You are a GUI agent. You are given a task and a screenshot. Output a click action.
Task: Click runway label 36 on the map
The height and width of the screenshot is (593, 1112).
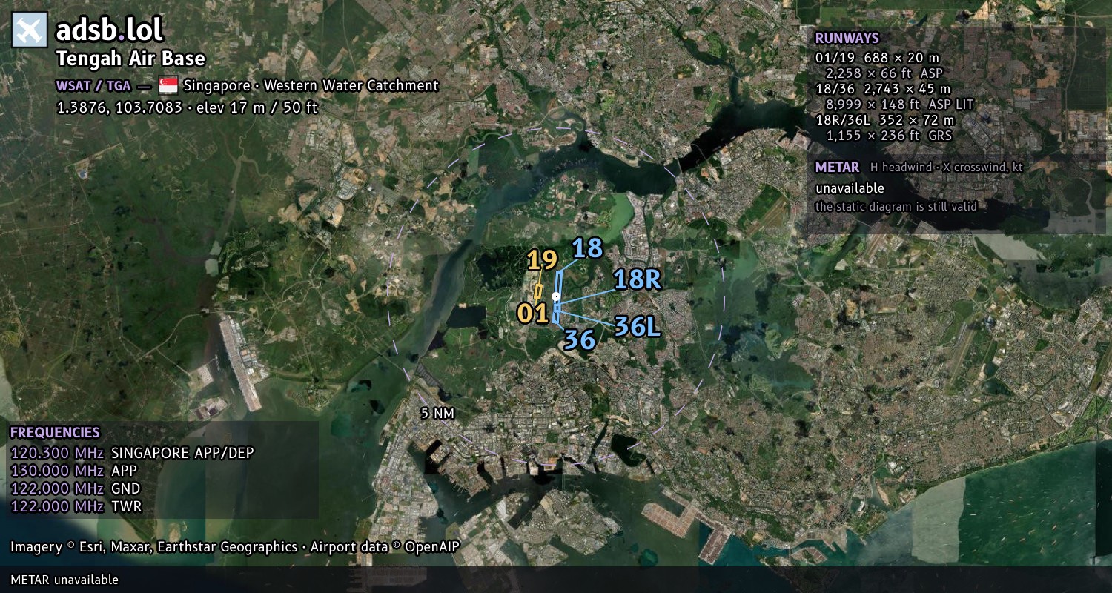click(580, 339)
